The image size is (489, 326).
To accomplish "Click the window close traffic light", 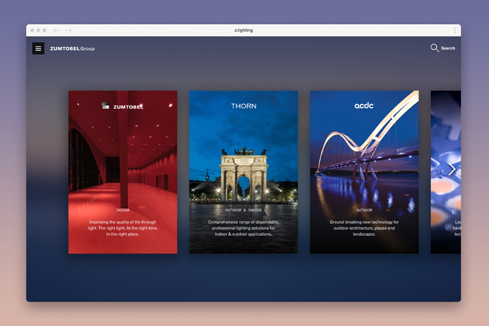I will (x=33, y=30).
